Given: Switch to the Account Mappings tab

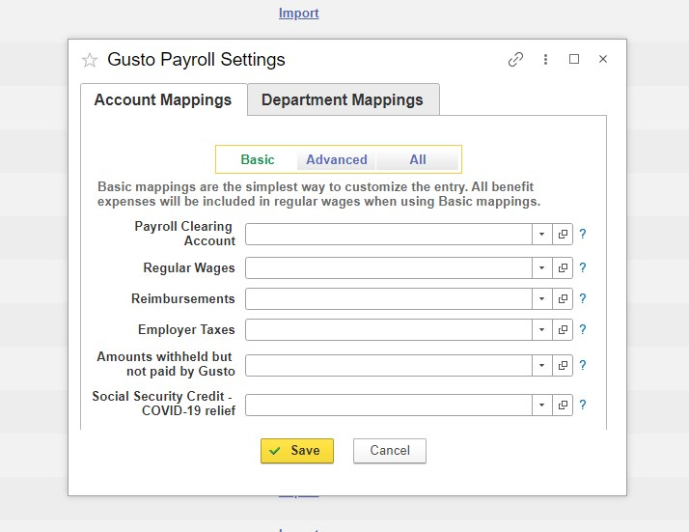Looking at the screenshot, I should tap(163, 99).
